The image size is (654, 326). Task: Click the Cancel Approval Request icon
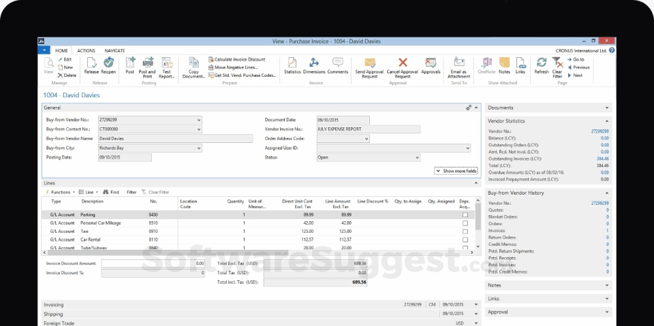(x=403, y=64)
